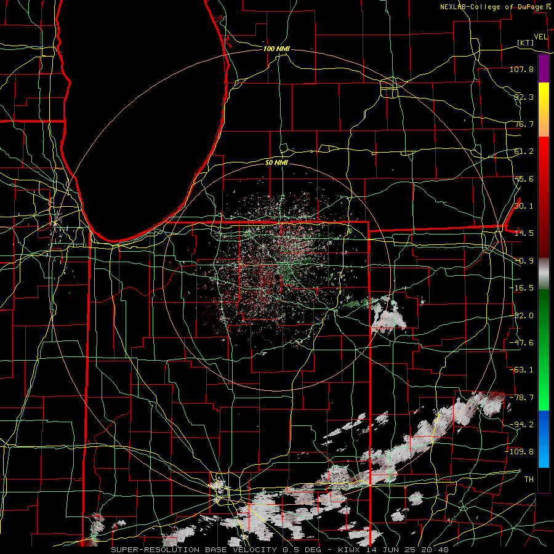
Task: Click the -94.2 velocity scale value
Action: (x=521, y=425)
